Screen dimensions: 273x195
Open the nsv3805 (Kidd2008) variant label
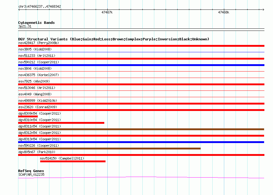click(x=35, y=49)
